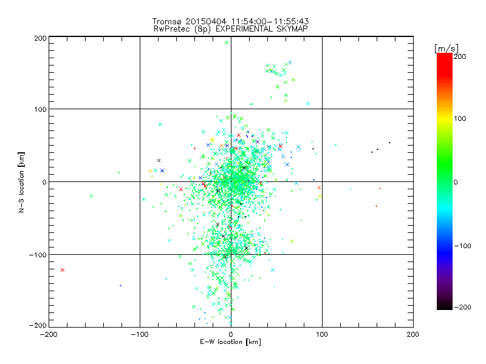Click the "0" tick label on the E-W axis
This screenshot has width=486, height=364.
(231, 334)
